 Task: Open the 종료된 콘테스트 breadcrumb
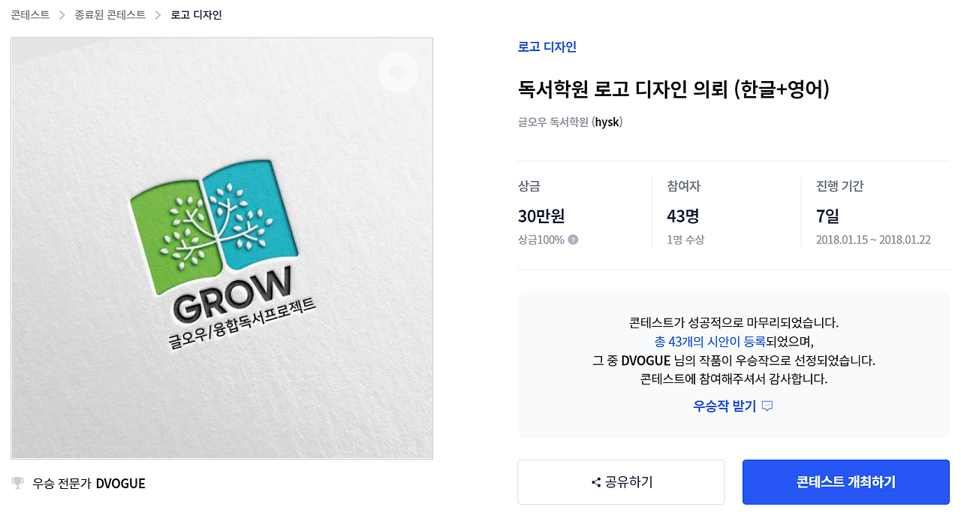pyautogui.click(x=110, y=15)
